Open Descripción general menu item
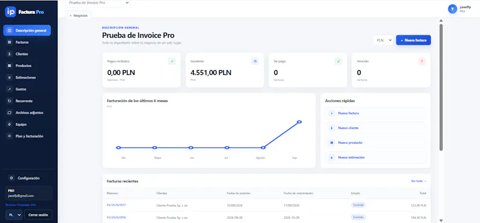The width and height of the screenshot is (480, 223). (27, 31)
